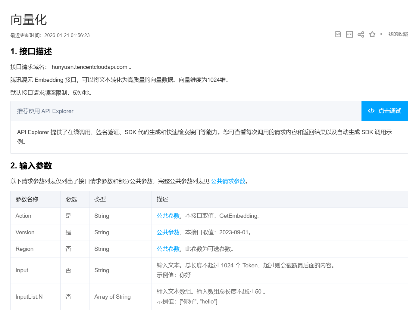This screenshot has width=413, height=314.
Task: Click the heading 2. 输入参数
Action: pos(31,166)
